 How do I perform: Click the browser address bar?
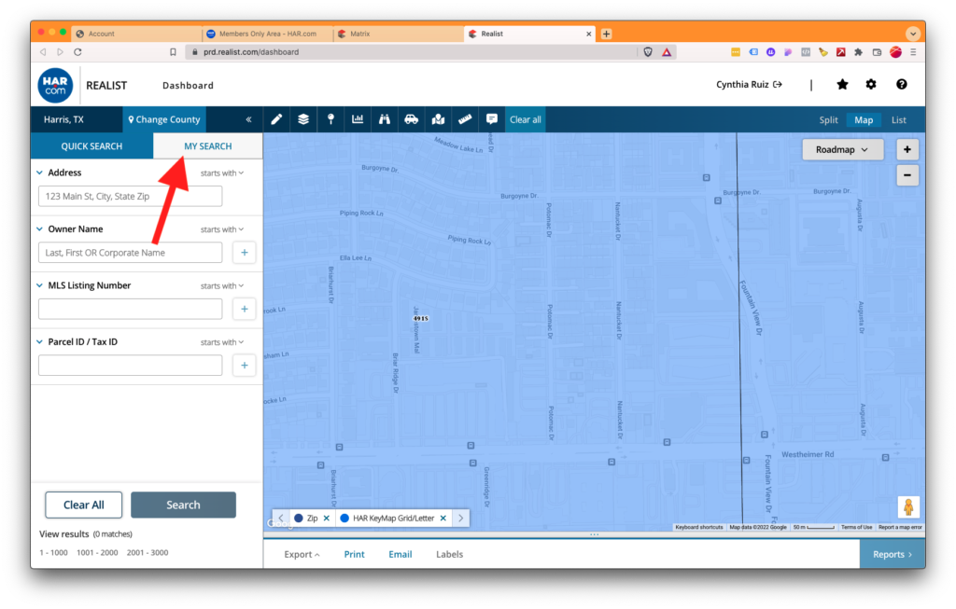[412, 52]
